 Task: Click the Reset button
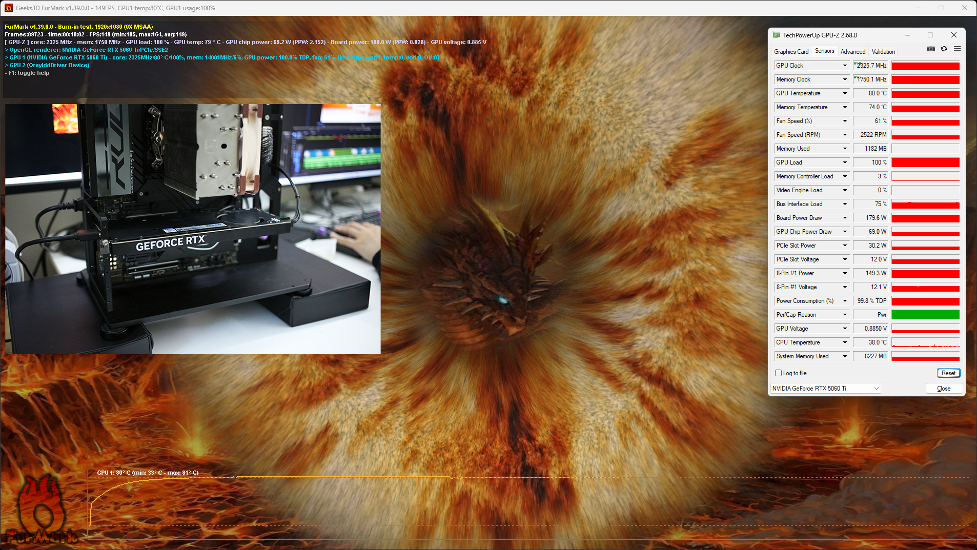coord(948,373)
